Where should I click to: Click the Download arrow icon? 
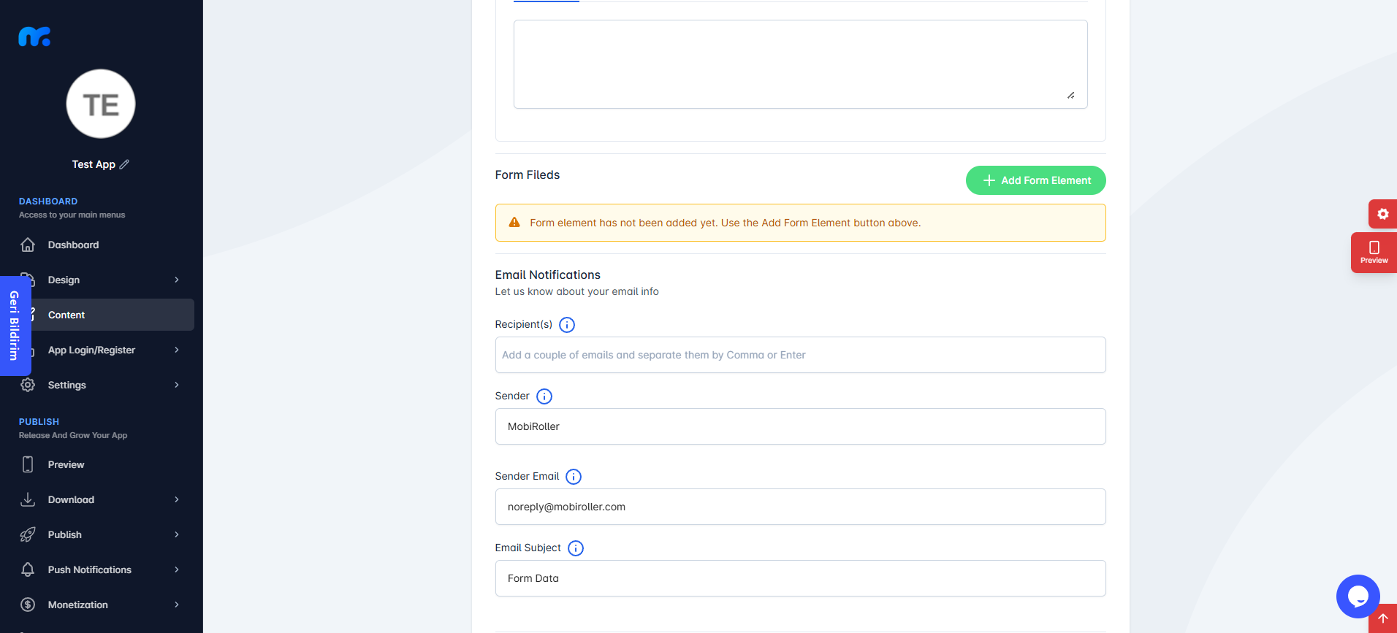click(28, 499)
